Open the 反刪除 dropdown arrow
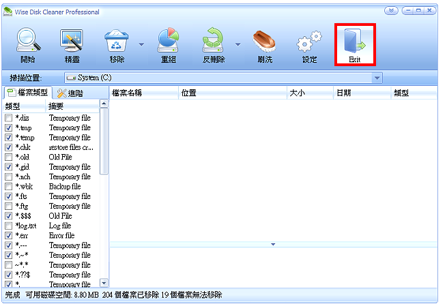Screen dimensions: 447x304 237,44
